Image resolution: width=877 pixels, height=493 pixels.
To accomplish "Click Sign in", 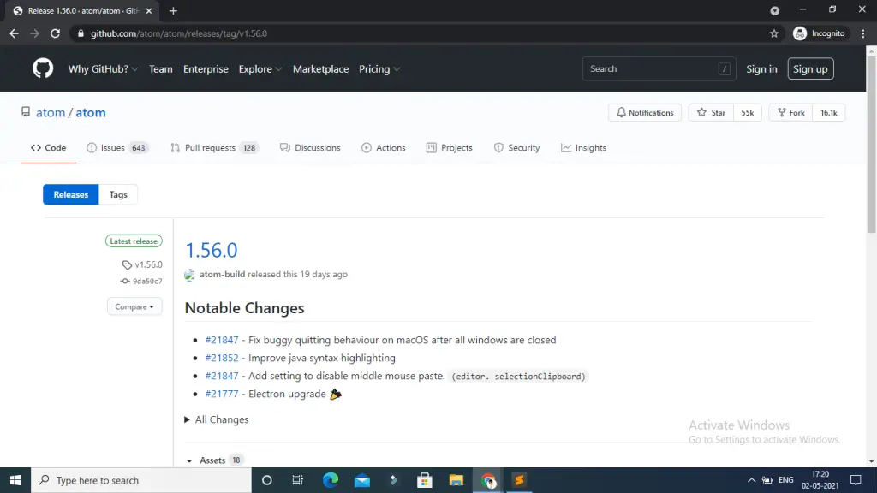I will tap(761, 68).
